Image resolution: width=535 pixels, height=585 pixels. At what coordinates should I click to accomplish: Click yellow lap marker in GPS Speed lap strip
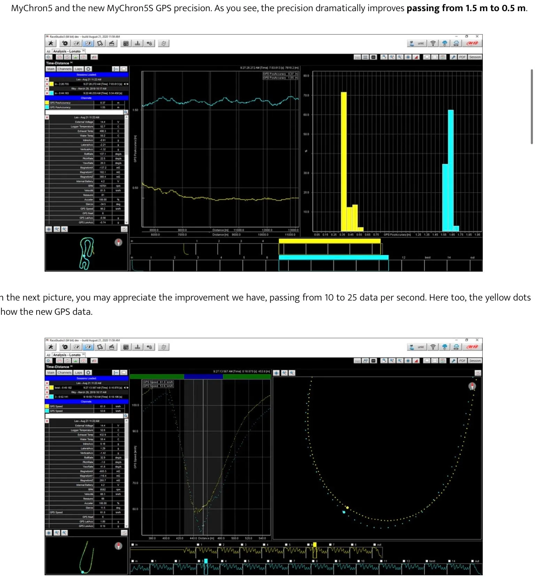pos(315,545)
